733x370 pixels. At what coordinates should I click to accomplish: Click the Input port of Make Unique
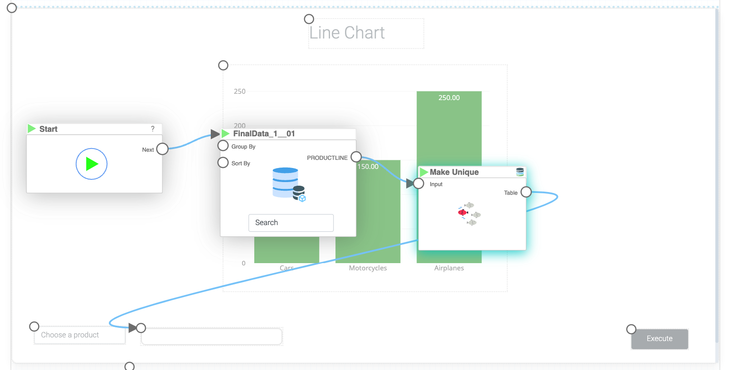tap(419, 183)
